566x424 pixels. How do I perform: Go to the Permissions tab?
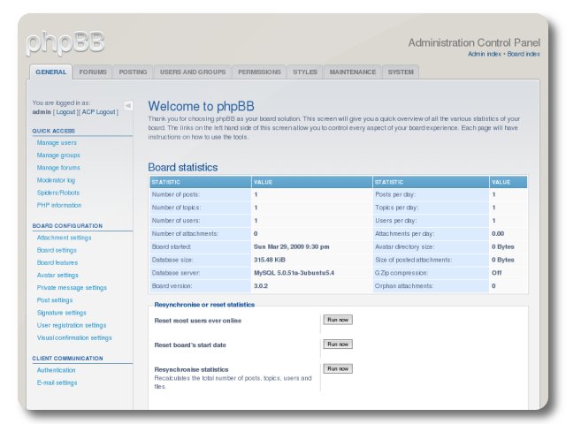tap(259, 72)
